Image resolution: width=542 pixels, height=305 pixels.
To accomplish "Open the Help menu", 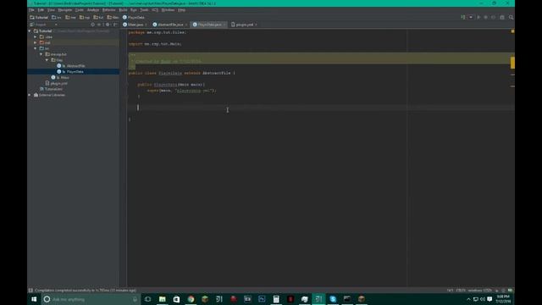I will pyautogui.click(x=181, y=10).
